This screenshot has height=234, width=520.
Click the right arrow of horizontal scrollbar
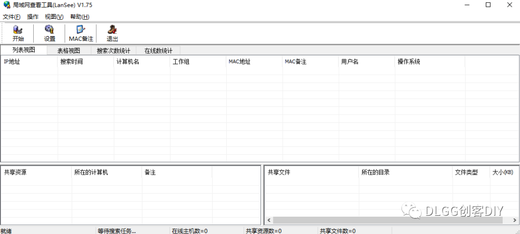point(515,221)
